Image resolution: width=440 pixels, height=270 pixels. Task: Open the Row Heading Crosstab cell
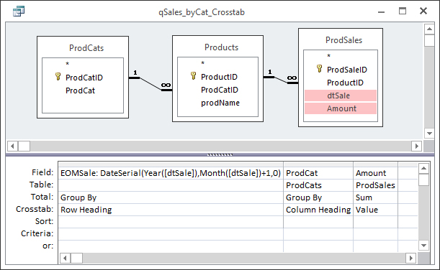171,210
